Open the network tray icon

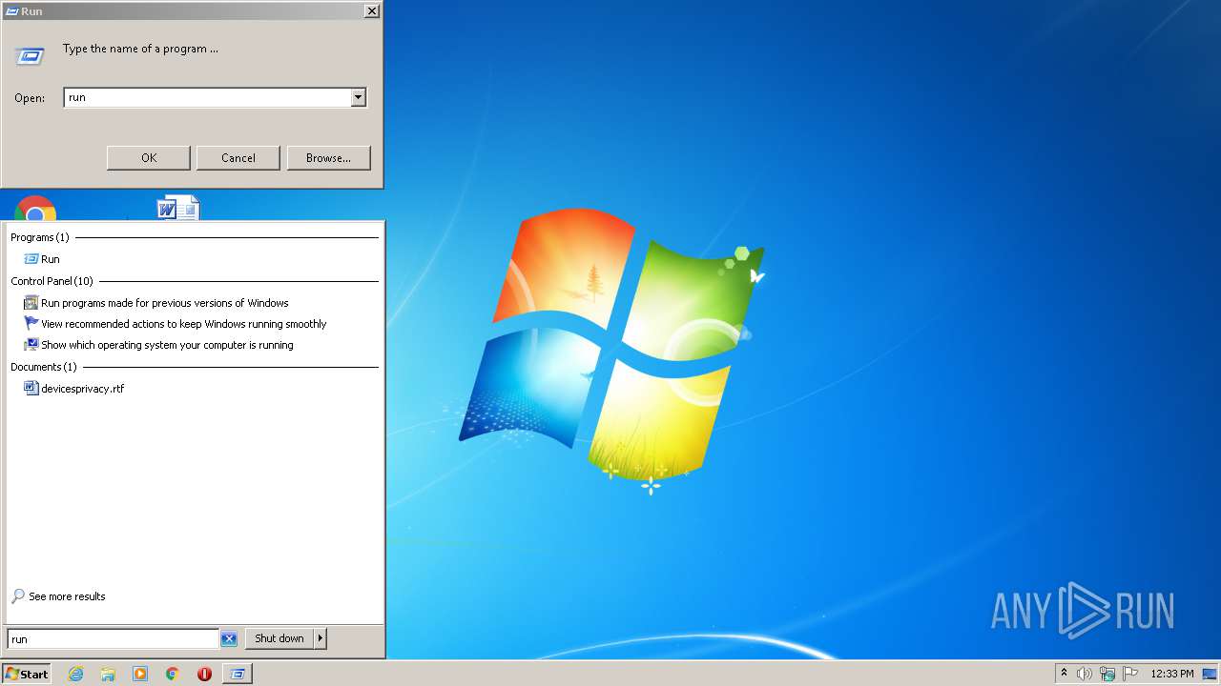click(x=1107, y=674)
